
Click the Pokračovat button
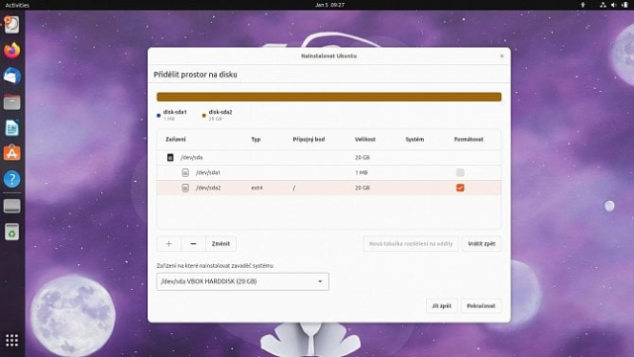click(480, 306)
